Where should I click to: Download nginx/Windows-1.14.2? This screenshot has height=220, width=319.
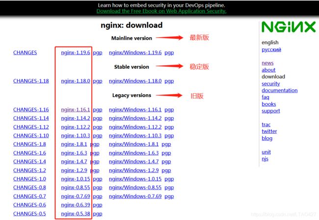[x=135, y=118]
